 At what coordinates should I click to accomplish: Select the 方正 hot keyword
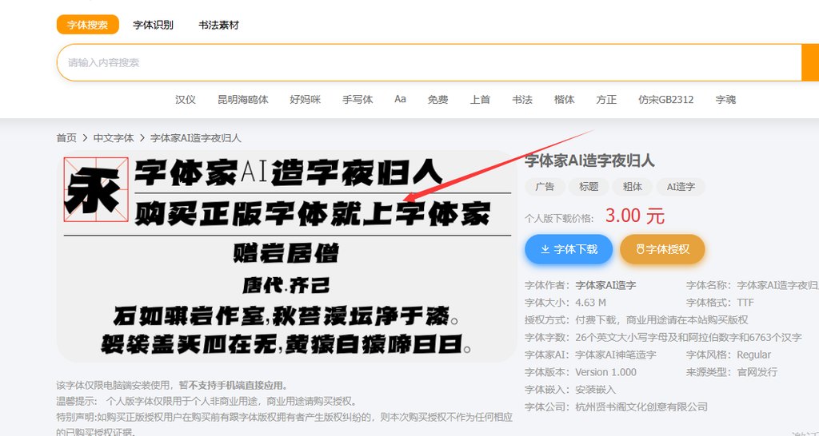pyautogui.click(x=606, y=100)
